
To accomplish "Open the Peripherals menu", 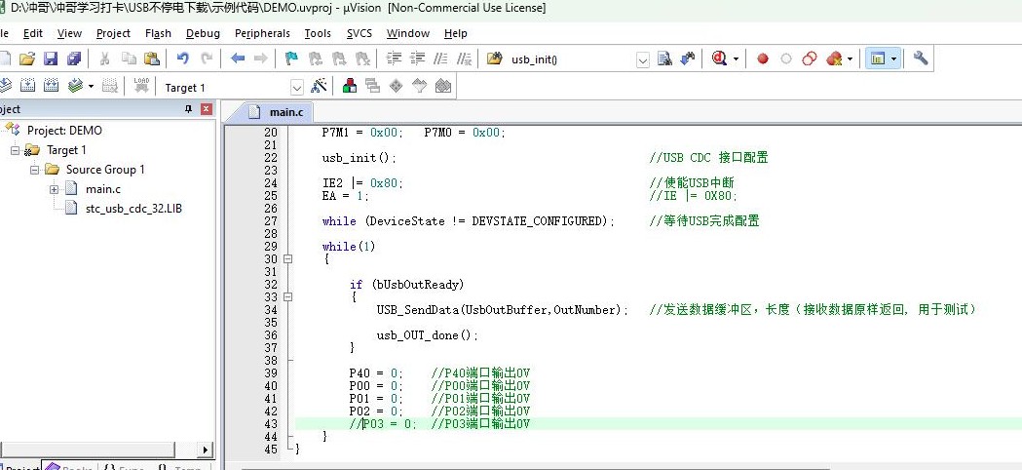I will click(262, 33).
